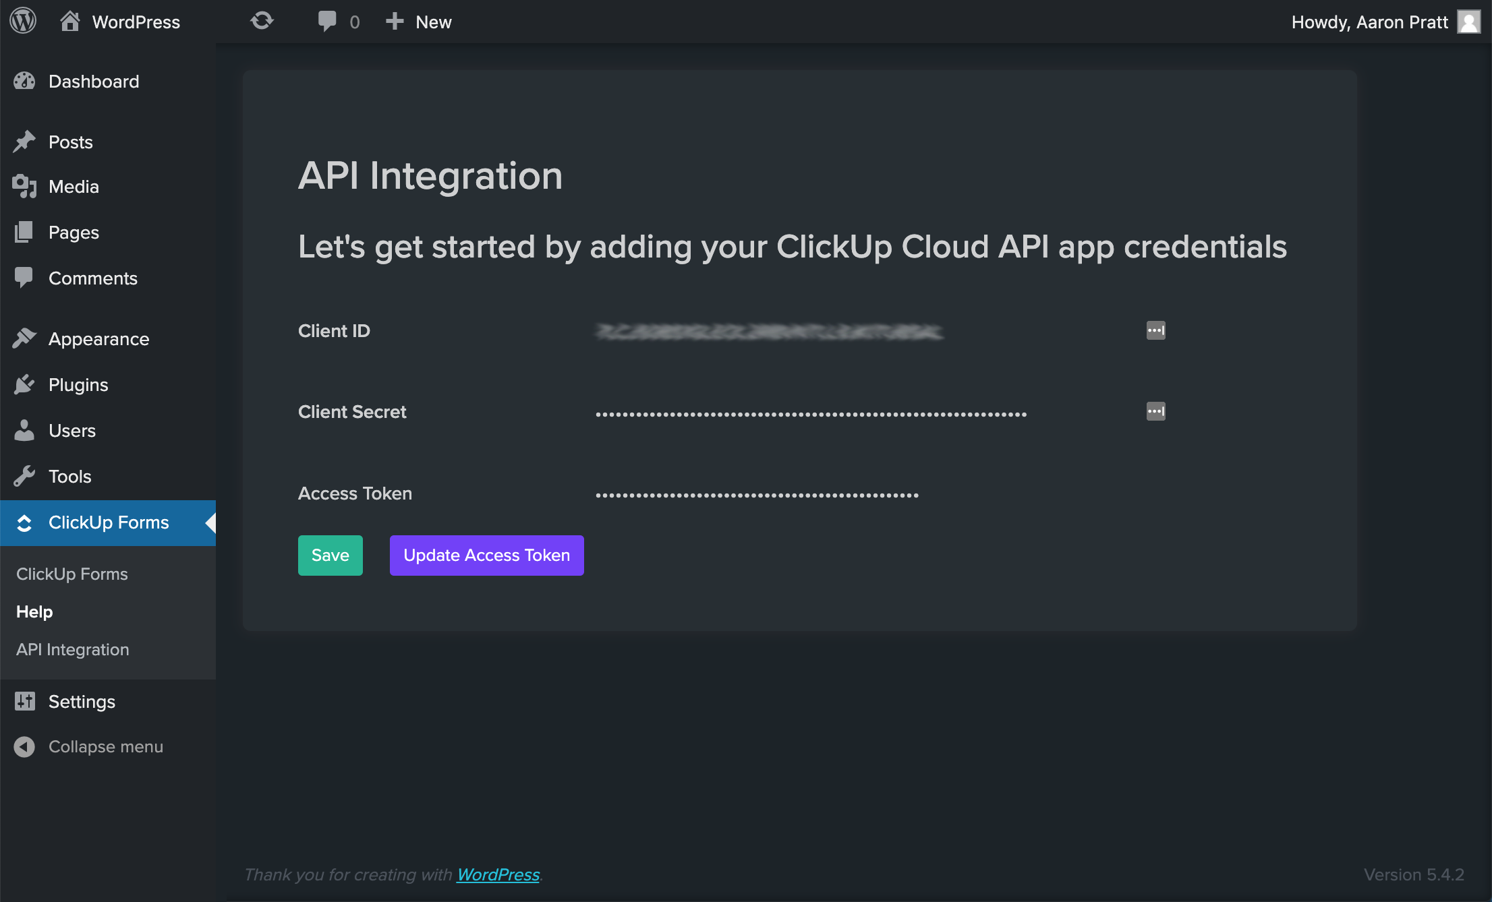
Task: Click the Client ID label
Action: (x=334, y=330)
